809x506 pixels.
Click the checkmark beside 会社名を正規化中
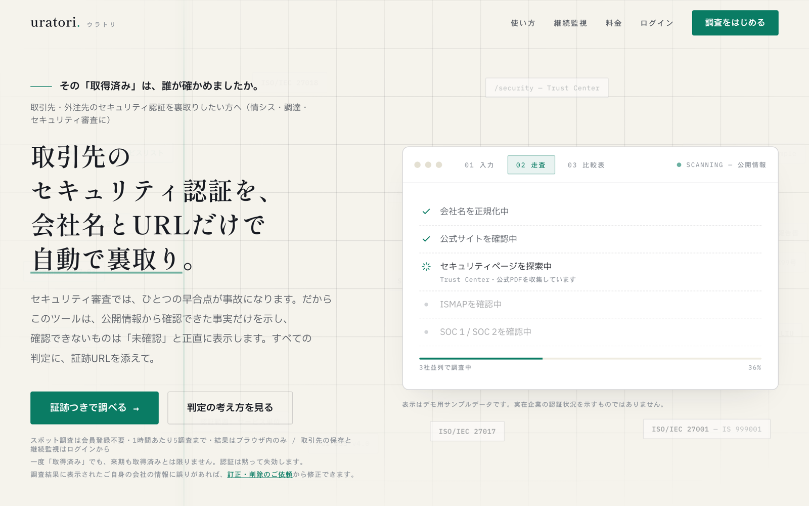426,212
